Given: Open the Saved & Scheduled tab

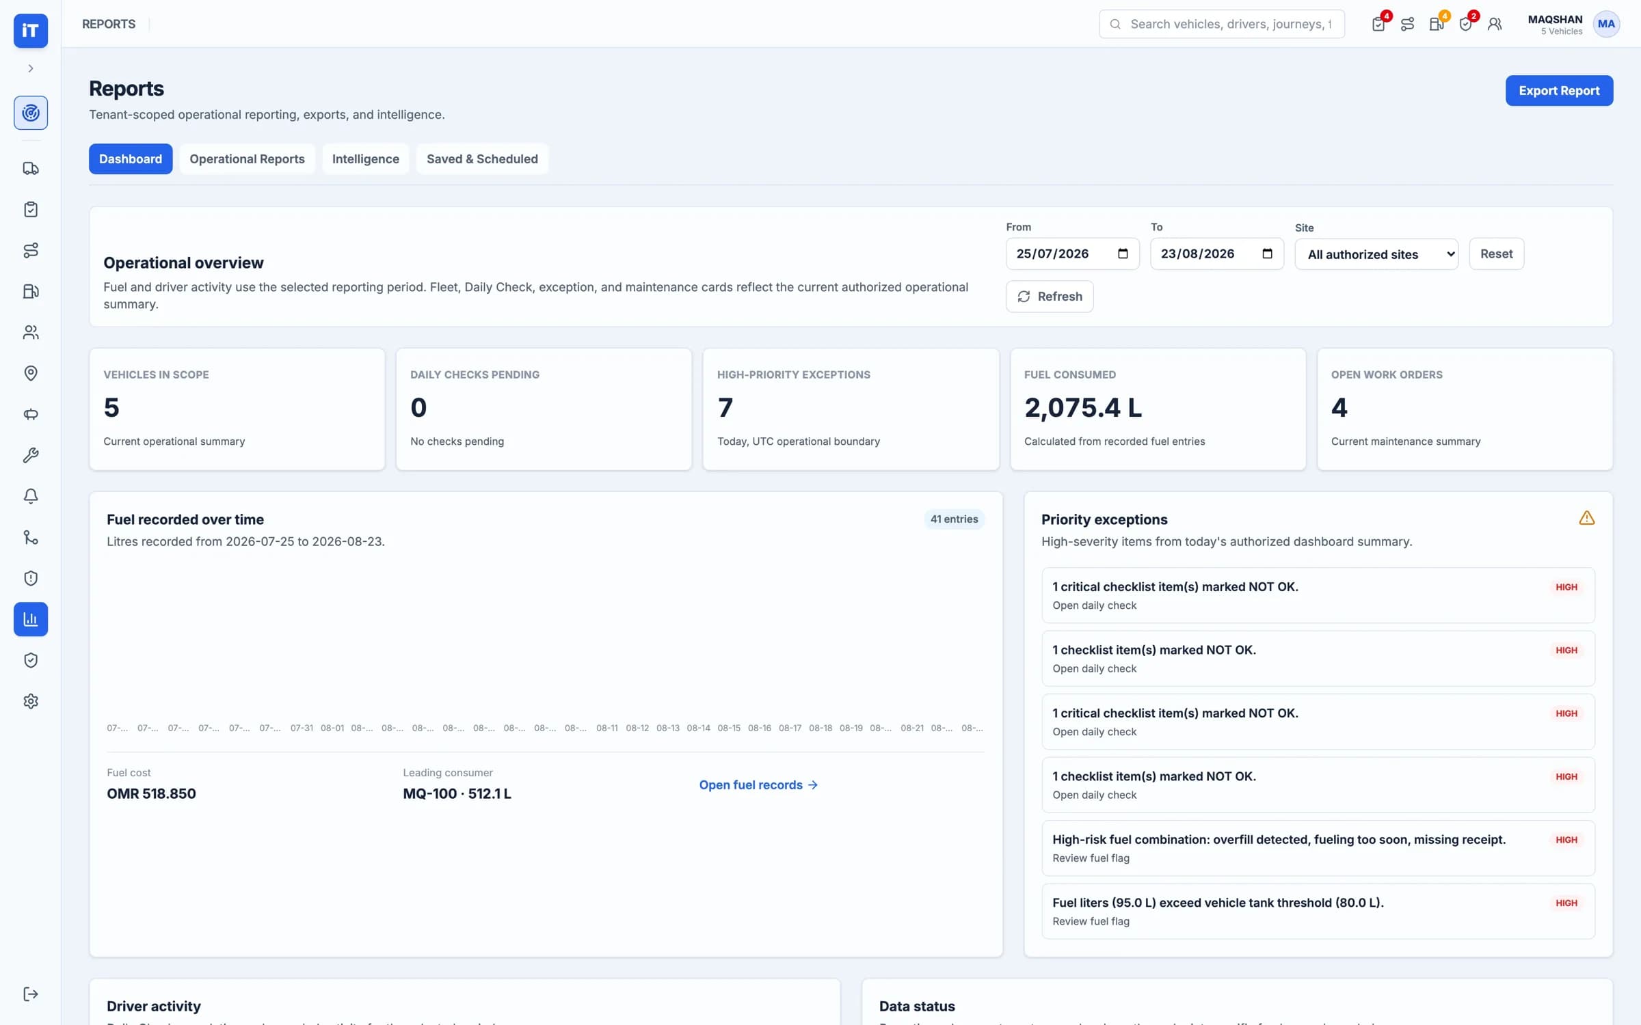Looking at the screenshot, I should (482, 159).
